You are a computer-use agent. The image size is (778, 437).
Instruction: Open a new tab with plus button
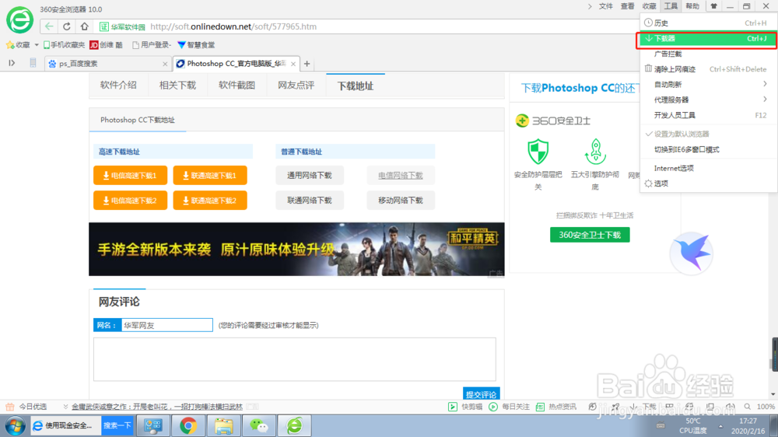pyautogui.click(x=307, y=64)
